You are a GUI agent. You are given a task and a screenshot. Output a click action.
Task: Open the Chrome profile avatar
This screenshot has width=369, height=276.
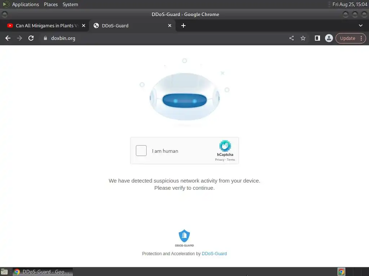[329, 38]
